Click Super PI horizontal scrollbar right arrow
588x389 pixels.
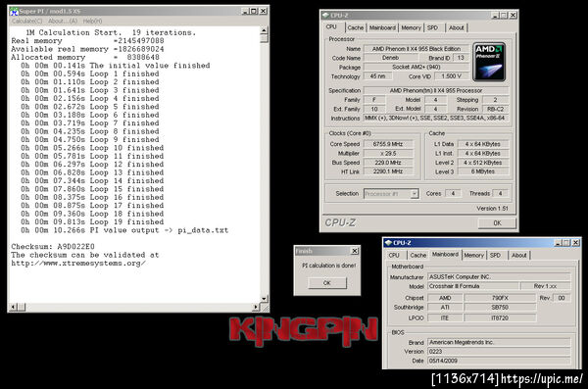(256, 308)
